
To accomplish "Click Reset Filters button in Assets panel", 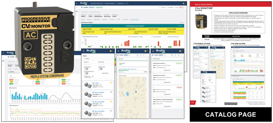I will (x=105, y=73).
